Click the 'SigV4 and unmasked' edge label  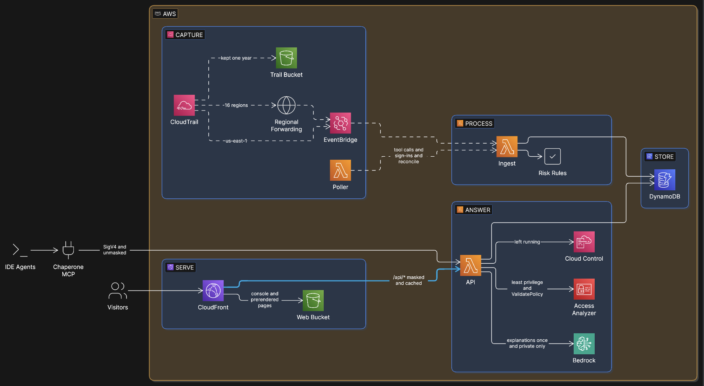point(115,250)
